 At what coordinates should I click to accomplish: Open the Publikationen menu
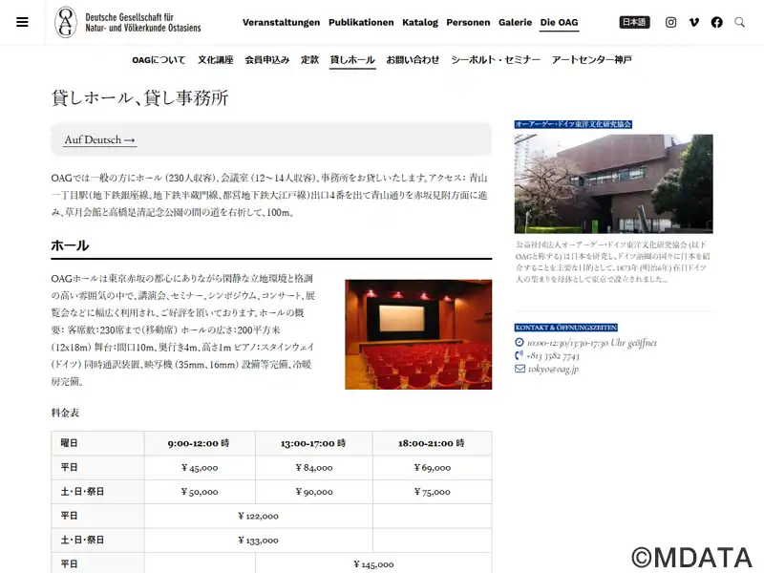[x=361, y=22]
